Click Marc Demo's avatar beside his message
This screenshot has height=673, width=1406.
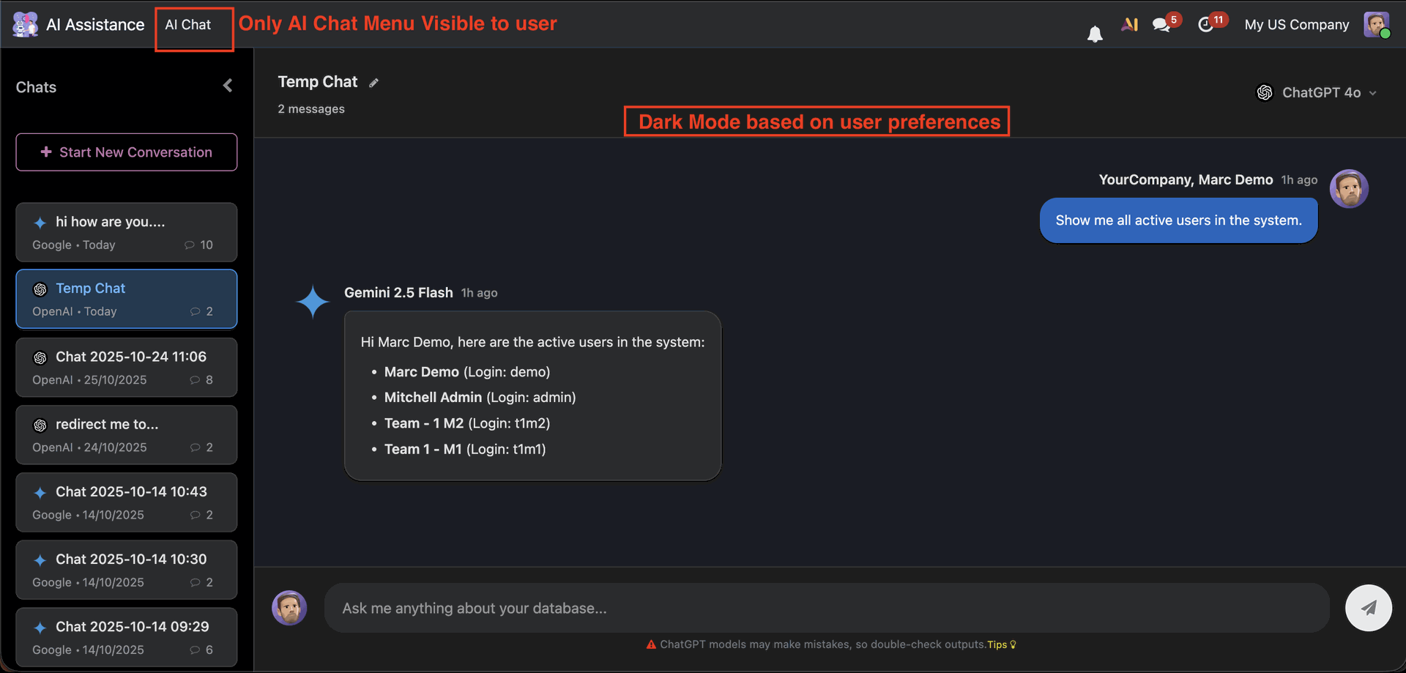1349,189
